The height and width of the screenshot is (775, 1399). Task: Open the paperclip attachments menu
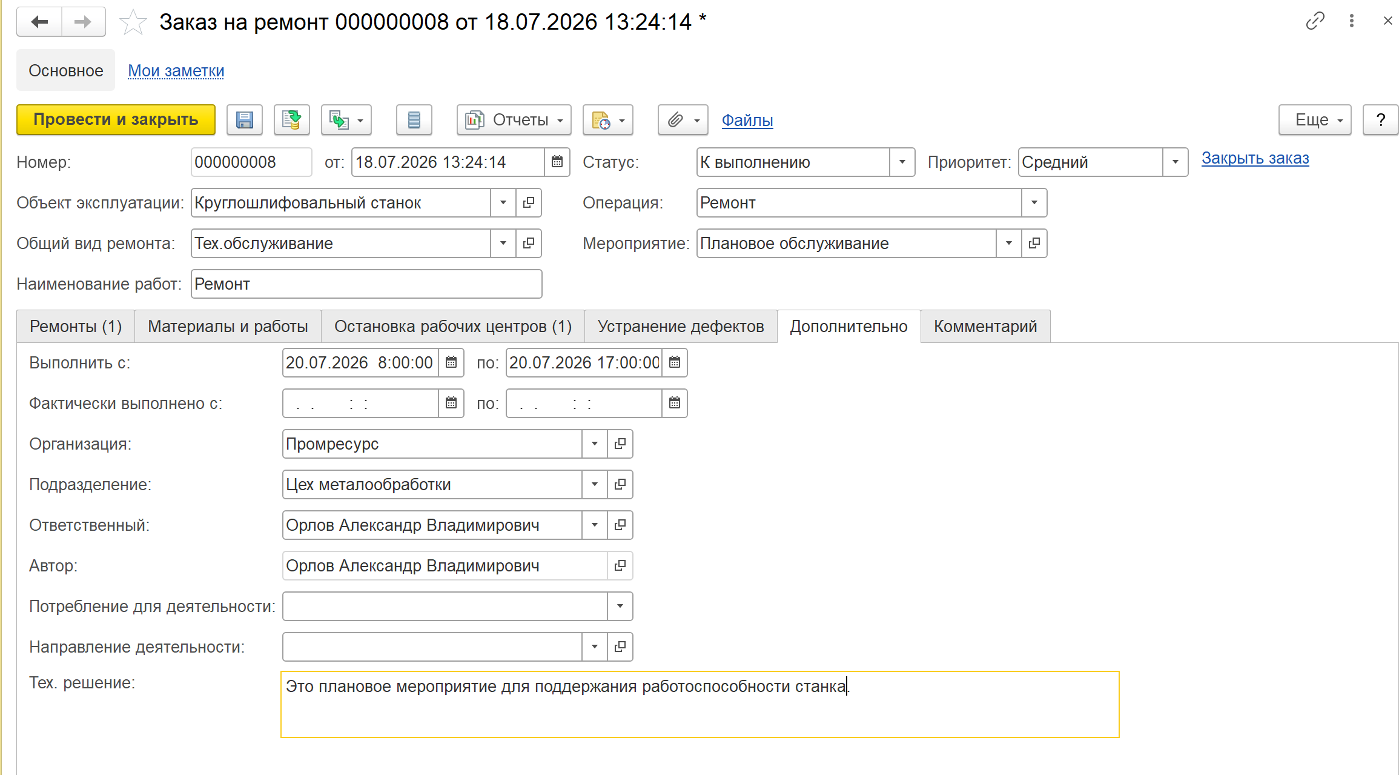(683, 120)
